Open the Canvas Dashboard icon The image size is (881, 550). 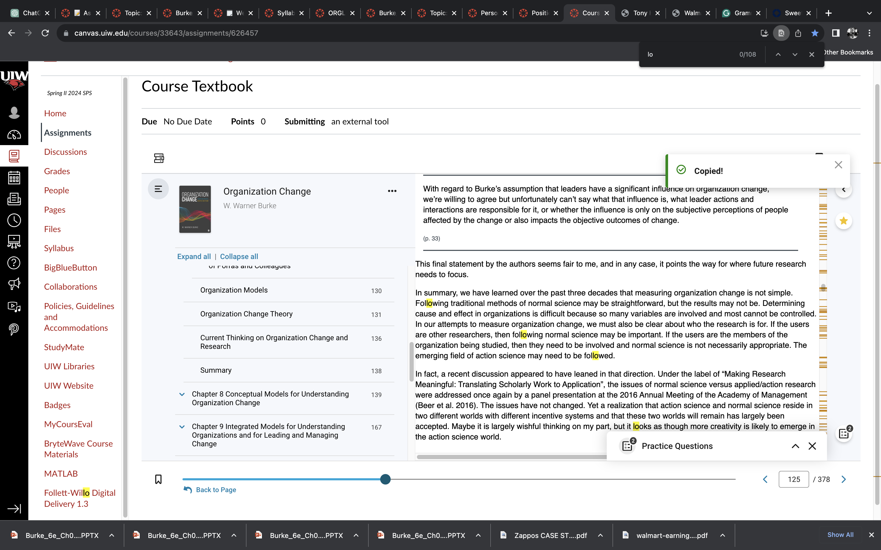(x=14, y=135)
